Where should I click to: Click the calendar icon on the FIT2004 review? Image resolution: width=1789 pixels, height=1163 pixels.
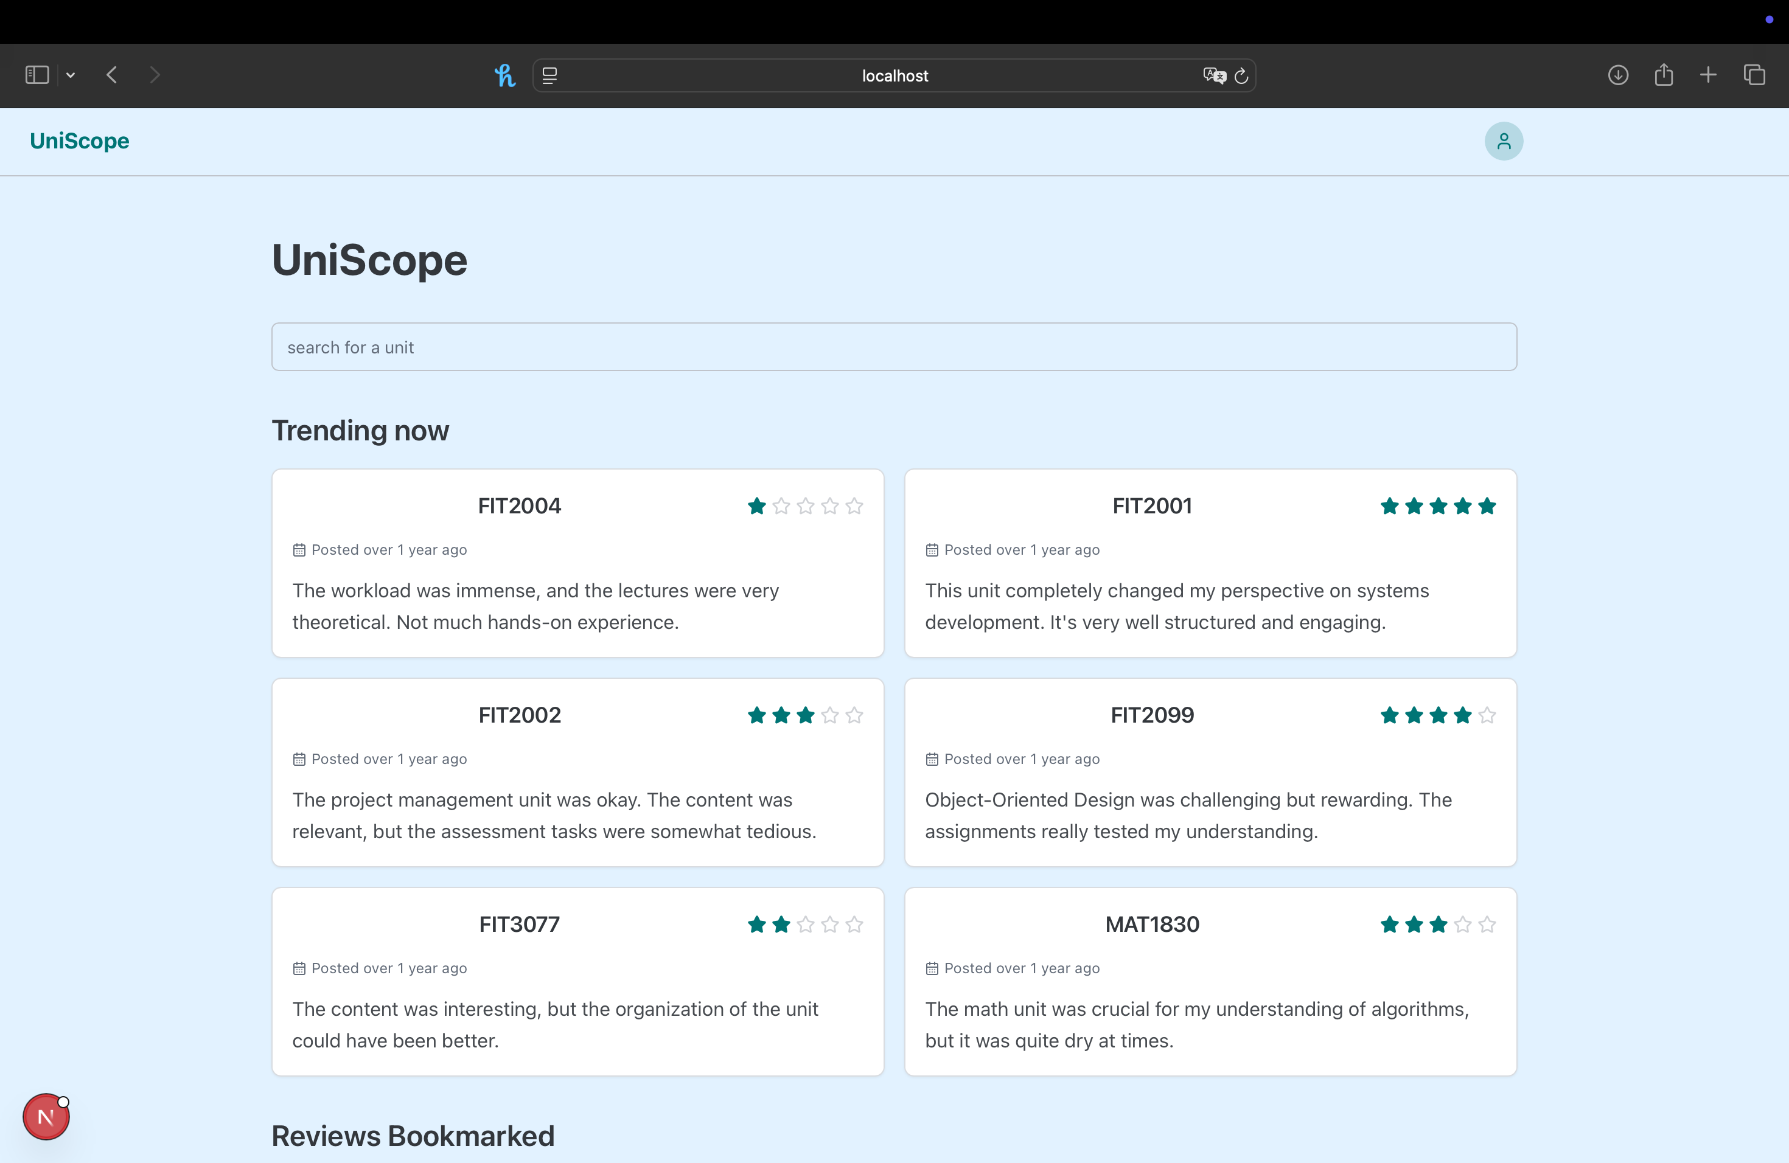coord(299,549)
